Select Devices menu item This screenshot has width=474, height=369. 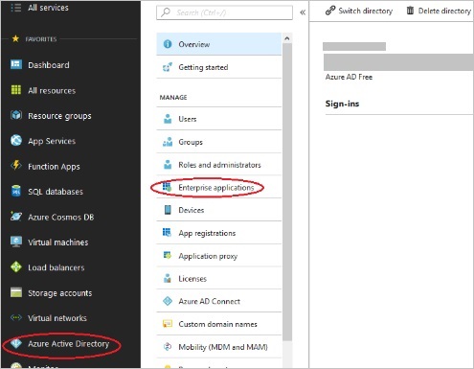tap(219, 210)
